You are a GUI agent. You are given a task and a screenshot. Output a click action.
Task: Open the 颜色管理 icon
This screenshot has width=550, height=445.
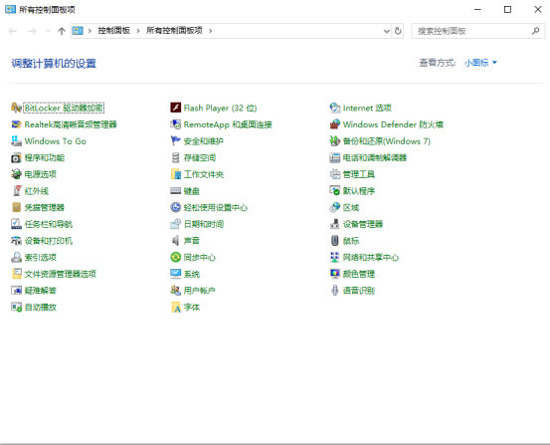(x=334, y=274)
